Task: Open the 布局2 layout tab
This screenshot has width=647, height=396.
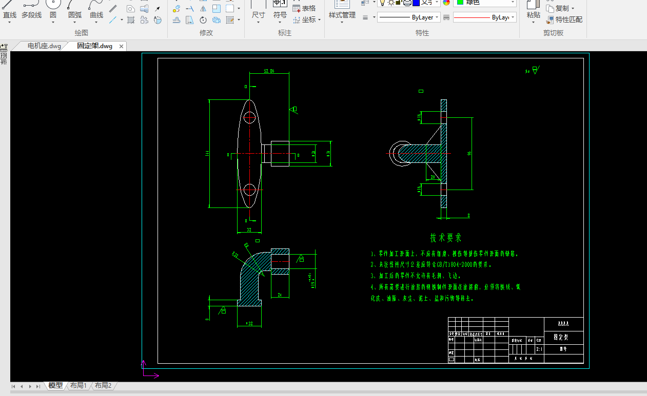Action: (103, 386)
